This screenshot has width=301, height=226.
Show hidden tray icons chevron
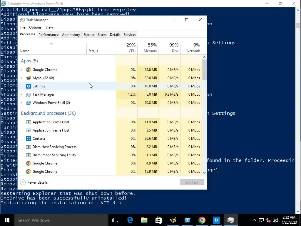tap(254, 220)
